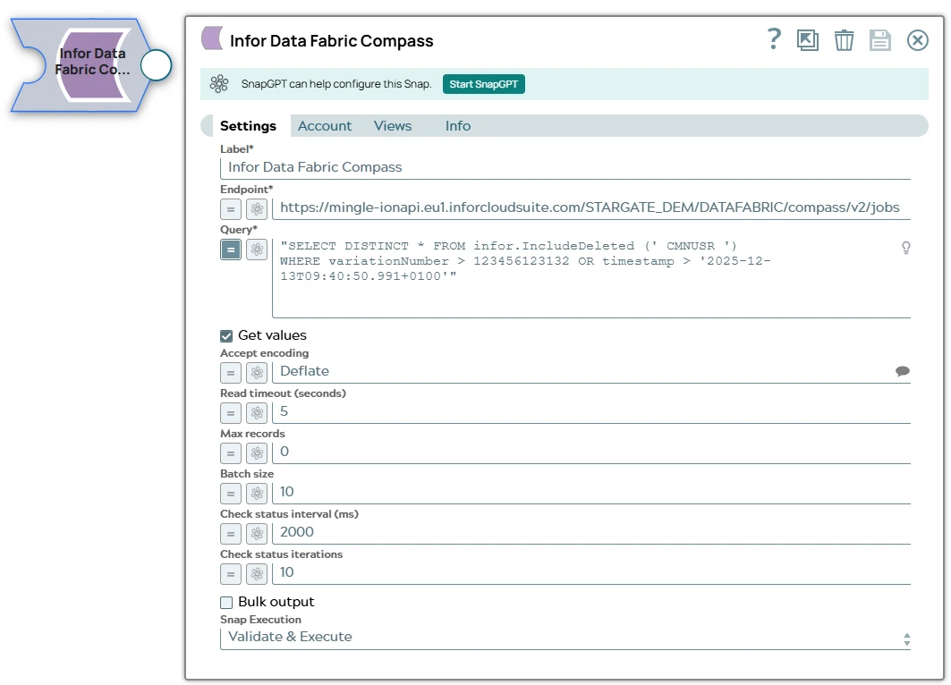Open SnapGPT helper icon for Query
Screen dimensions: 951x685
[x=257, y=249]
